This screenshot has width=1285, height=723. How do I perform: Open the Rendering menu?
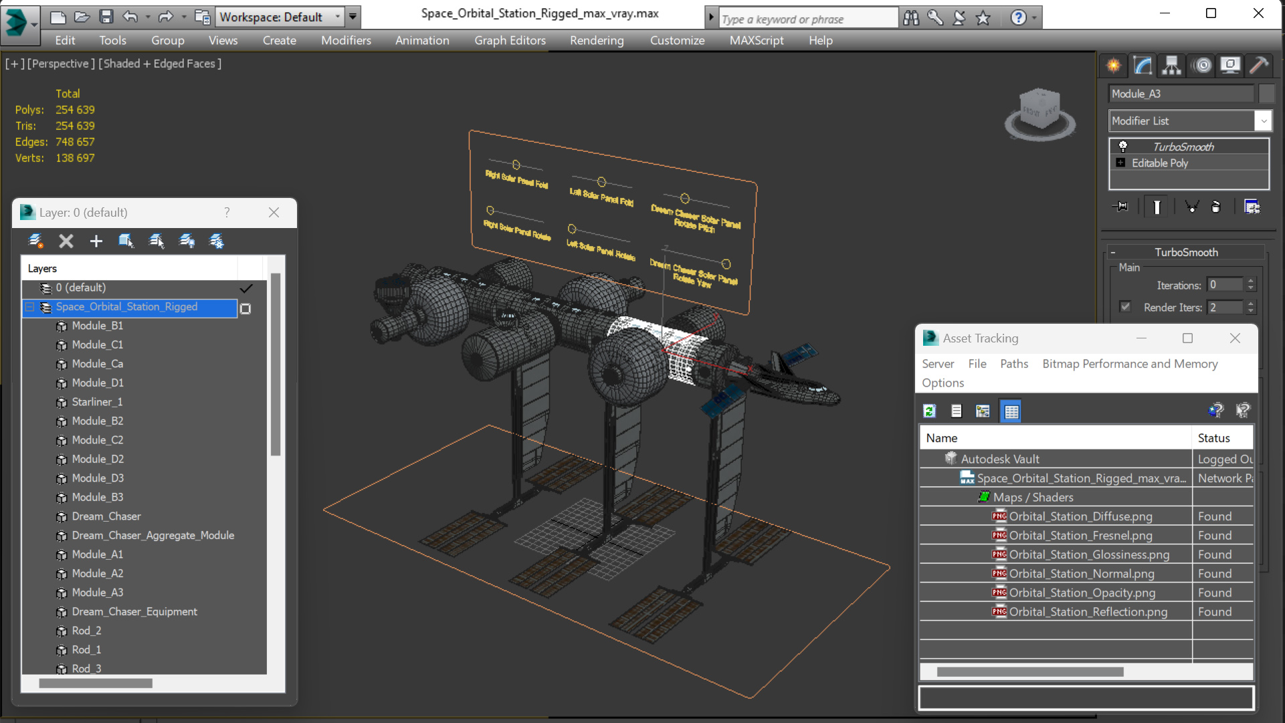tap(597, 40)
